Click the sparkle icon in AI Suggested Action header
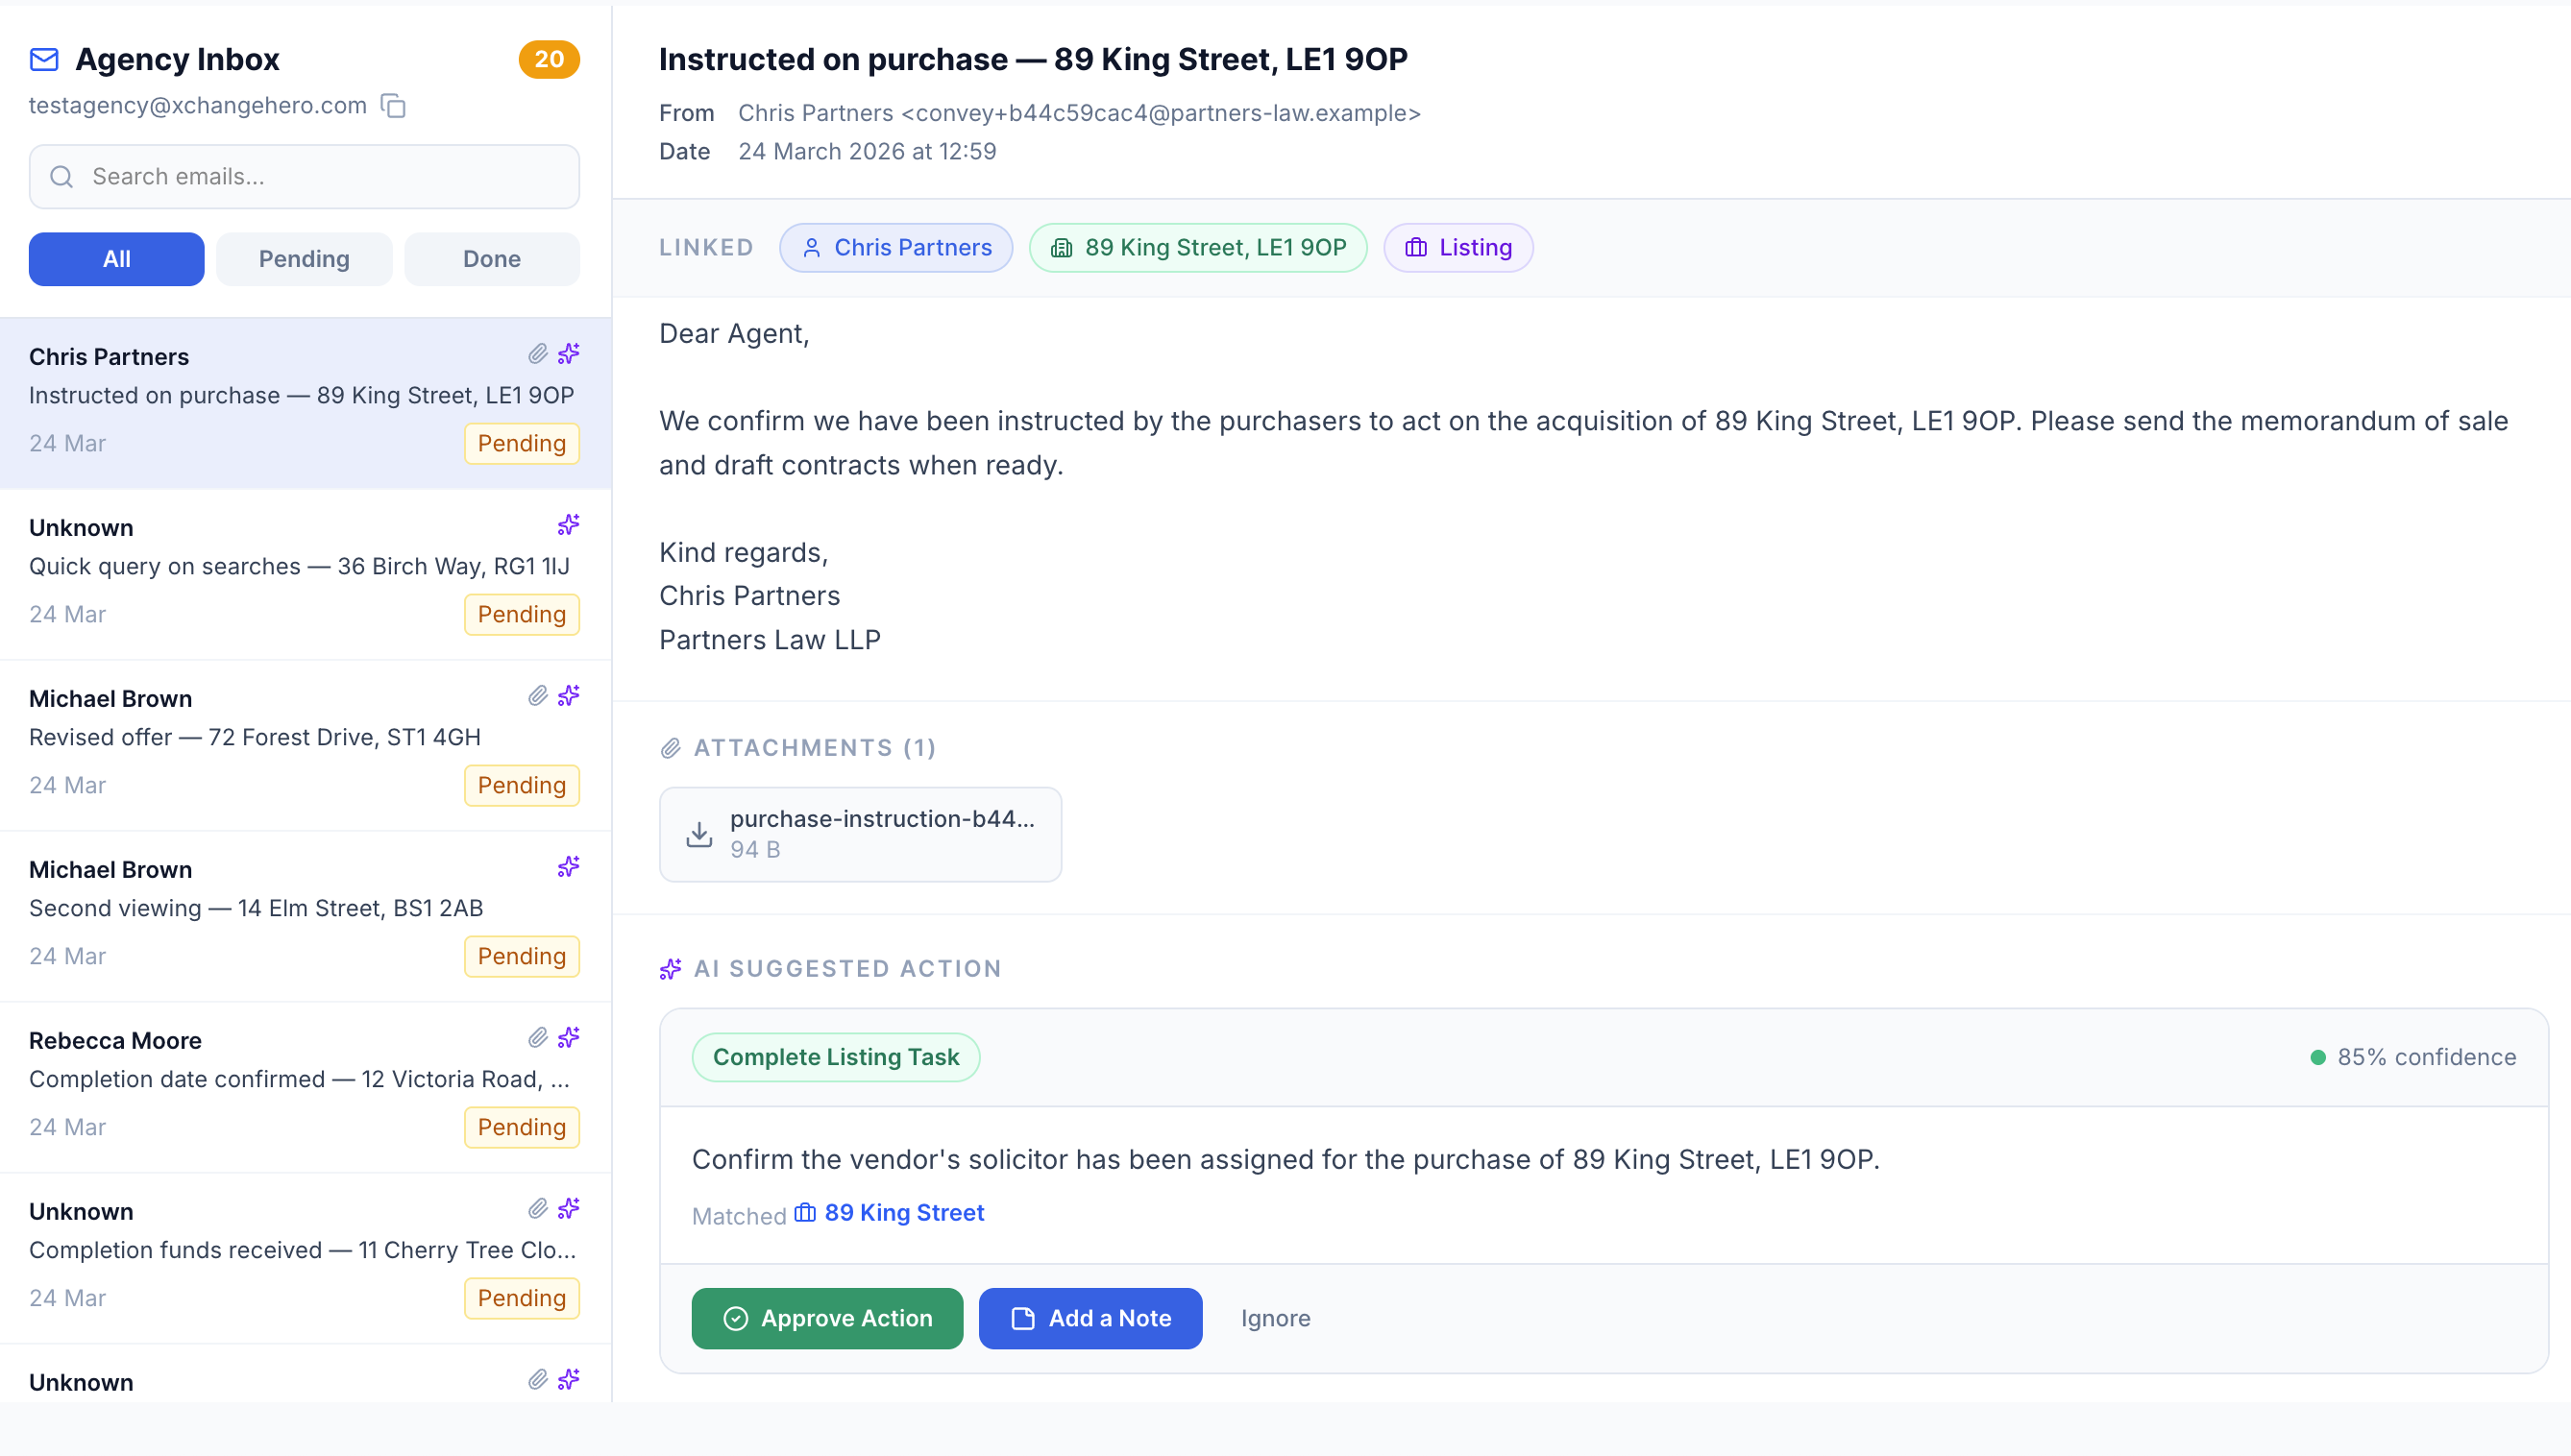The height and width of the screenshot is (1456, 2571). 671,968
